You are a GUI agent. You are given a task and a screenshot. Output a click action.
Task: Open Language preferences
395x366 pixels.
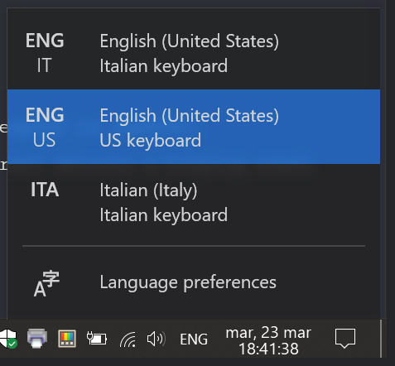pyautogui.click(x=194, y=282)
